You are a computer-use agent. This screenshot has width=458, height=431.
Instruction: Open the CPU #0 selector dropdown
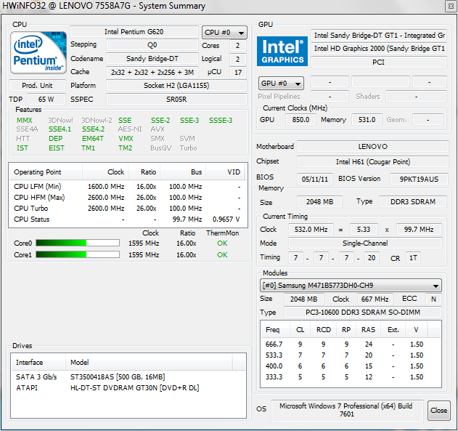224,33
